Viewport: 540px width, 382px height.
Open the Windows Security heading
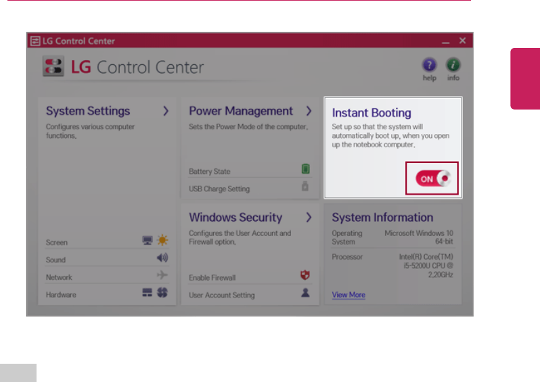[235, 218]
